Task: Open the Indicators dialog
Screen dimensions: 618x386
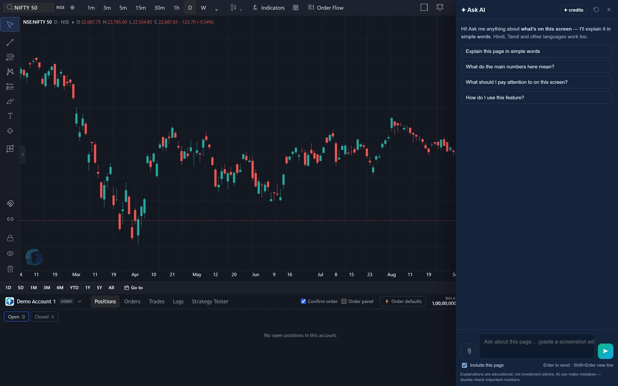Action: (x=268, y=8)
